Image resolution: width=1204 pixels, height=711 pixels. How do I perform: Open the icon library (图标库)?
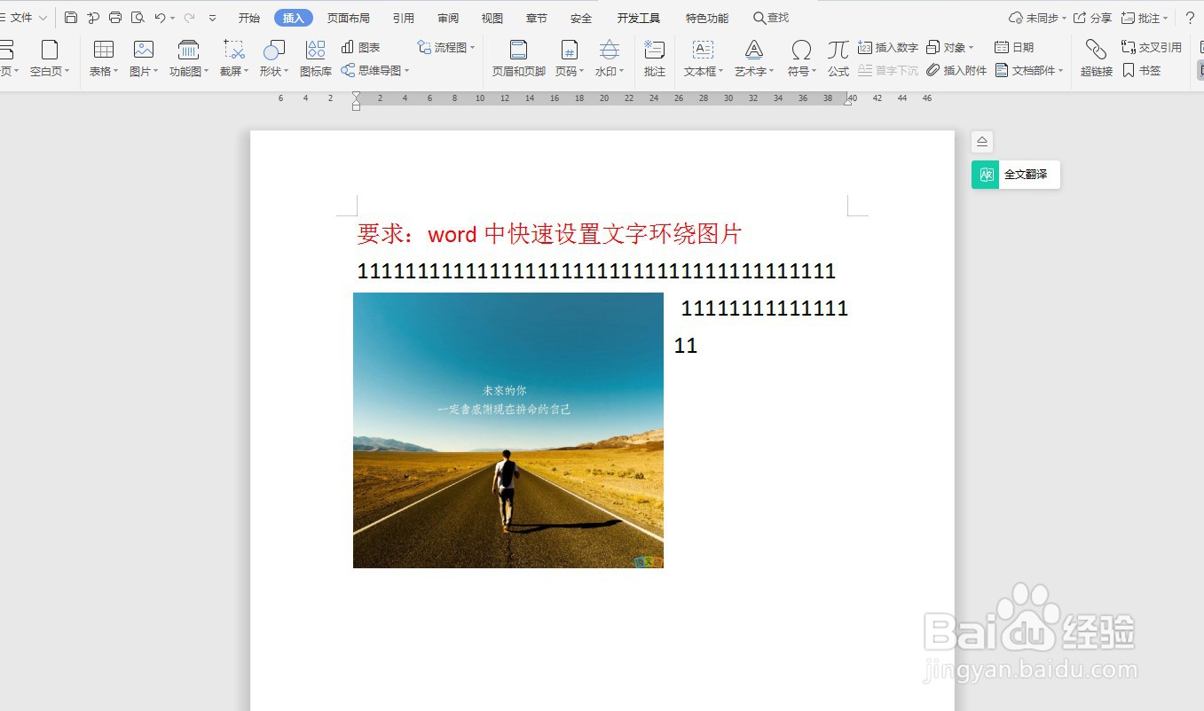(316, 59)
